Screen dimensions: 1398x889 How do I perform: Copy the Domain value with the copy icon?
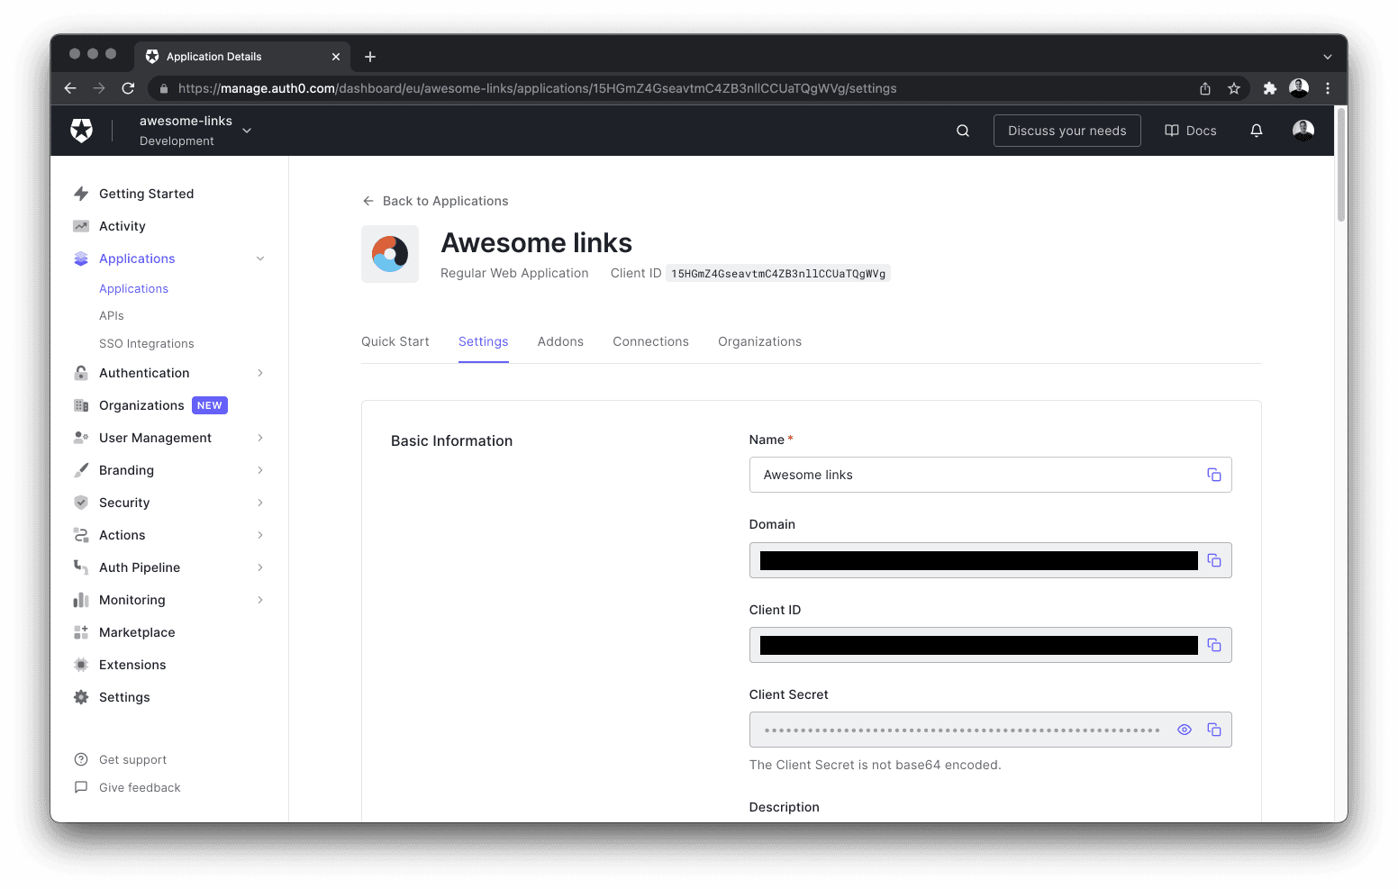coord(1214,560)
